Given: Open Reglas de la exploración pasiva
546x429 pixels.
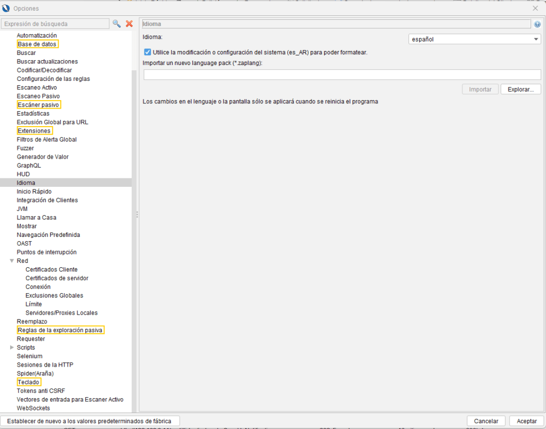Looking at the screenshot, I should [60, 330].
